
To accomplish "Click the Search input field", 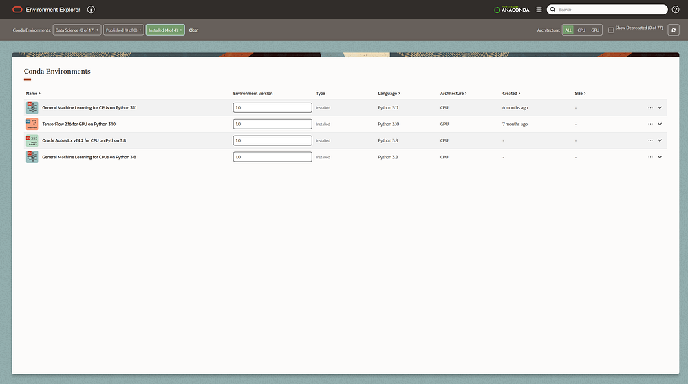I will [x=608, y=9].
